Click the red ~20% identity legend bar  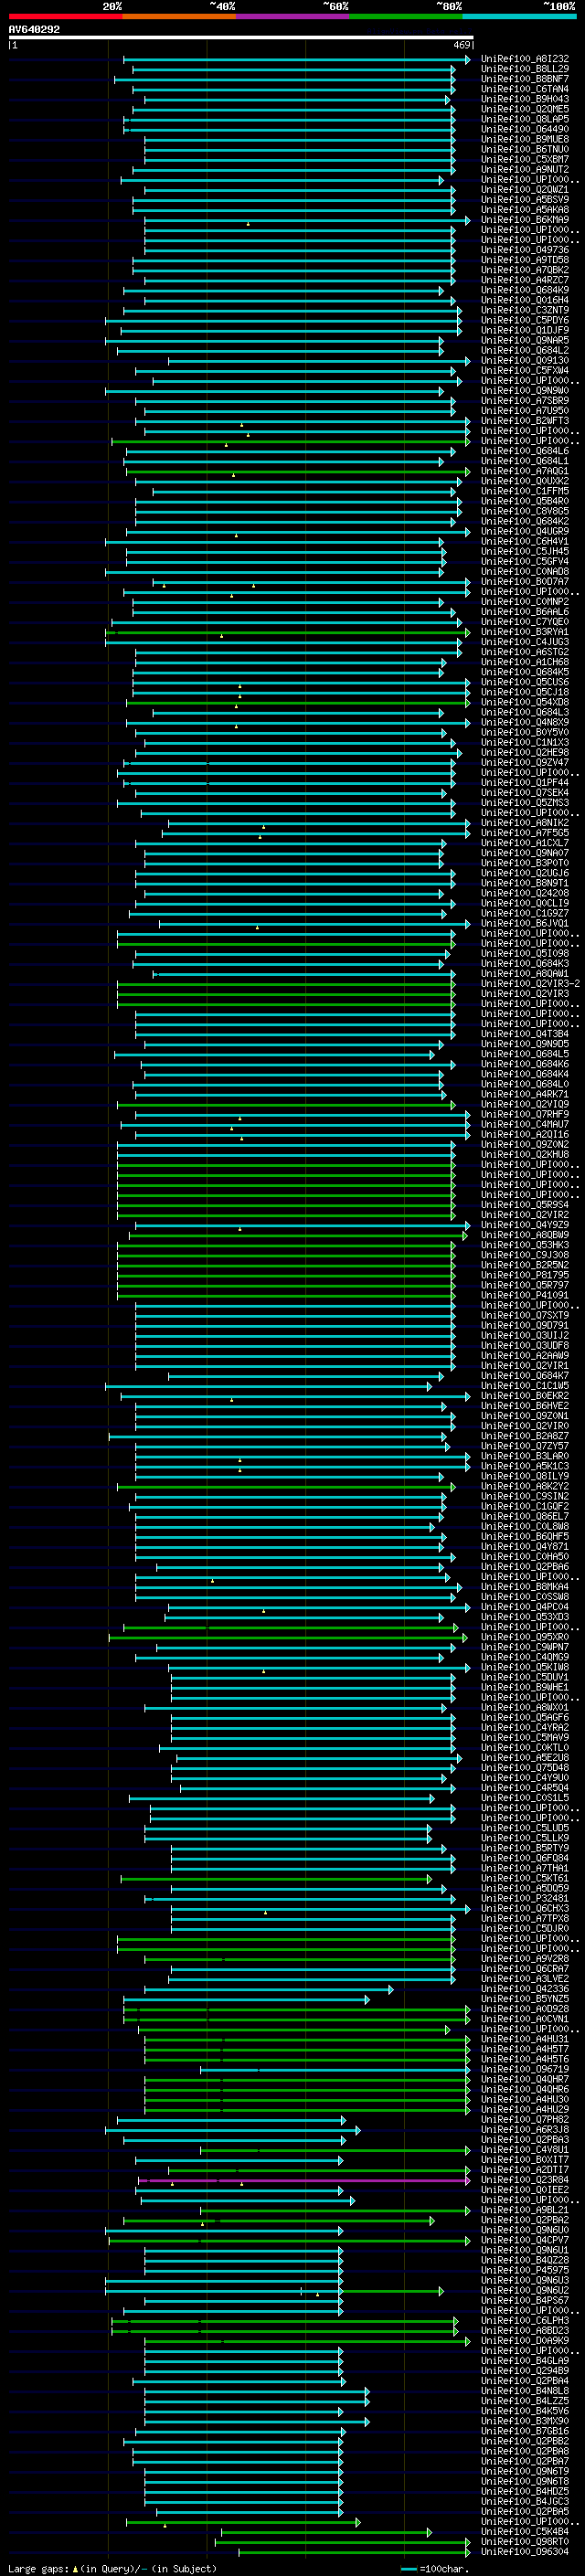pyautogui.click(x=65, y=16)
